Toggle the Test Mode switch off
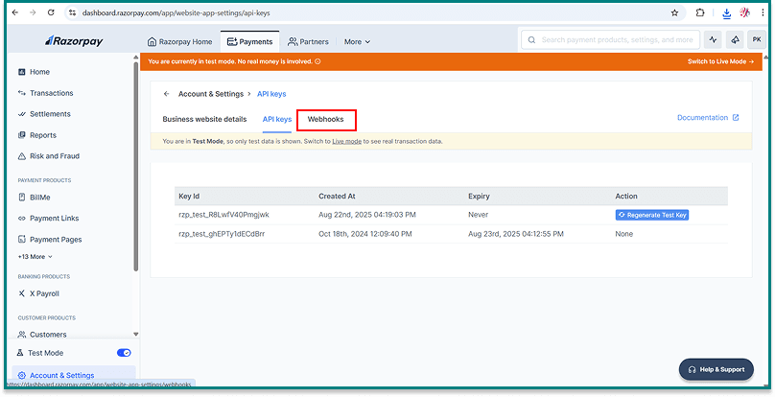This screenshot has height=397, width=775. (x=124, y=353)
